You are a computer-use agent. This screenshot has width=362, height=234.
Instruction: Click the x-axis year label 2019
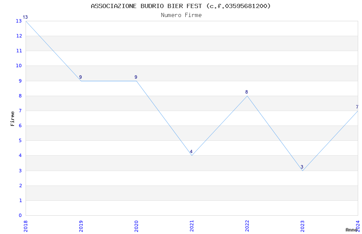(x=81, y=226)
